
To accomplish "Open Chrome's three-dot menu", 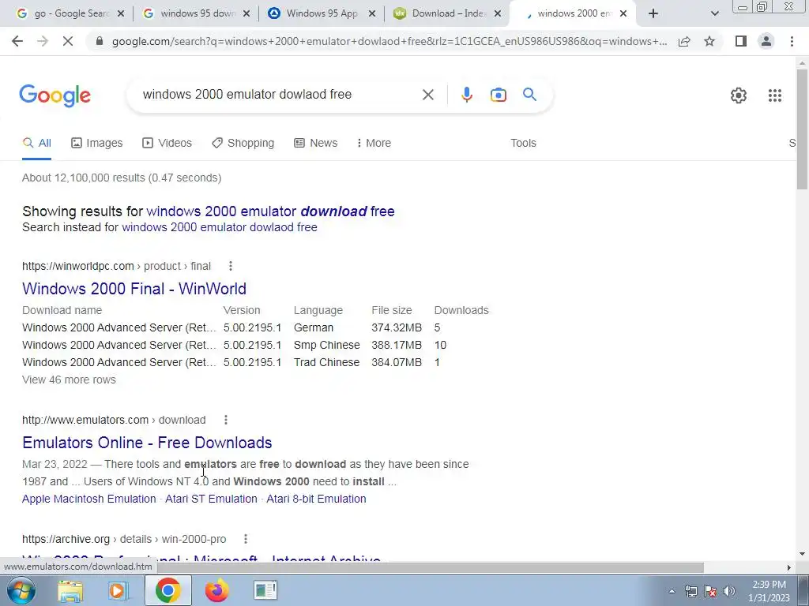I will point(792,41).
